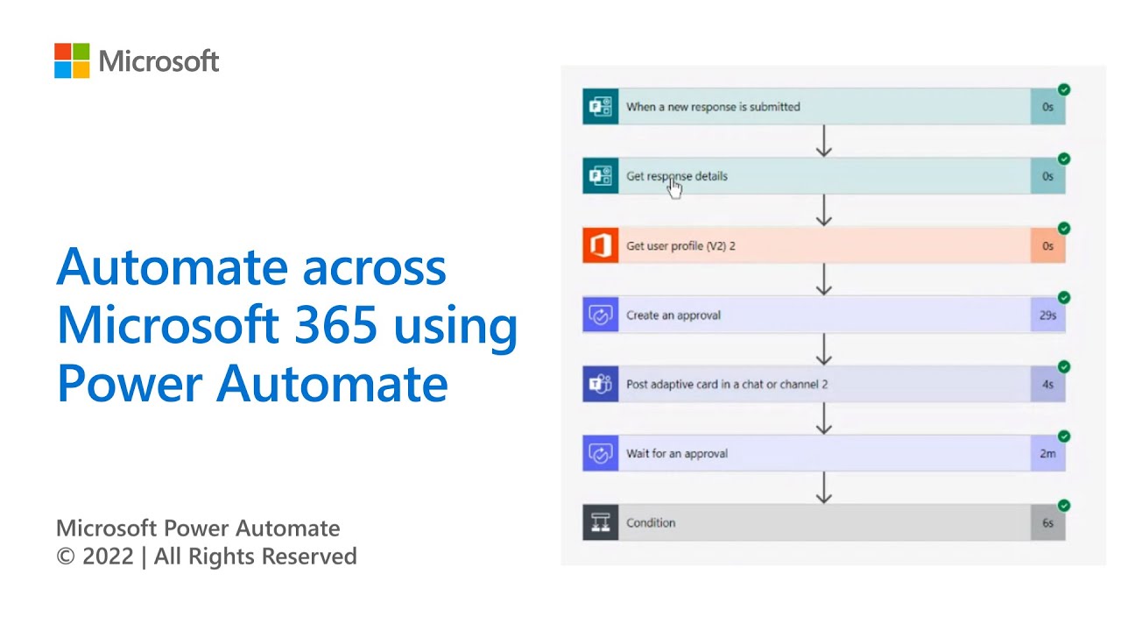Click the Teams icon on Post adaptive card
The width and height of the screenshot is (1121, 631).
click(601, 384)
